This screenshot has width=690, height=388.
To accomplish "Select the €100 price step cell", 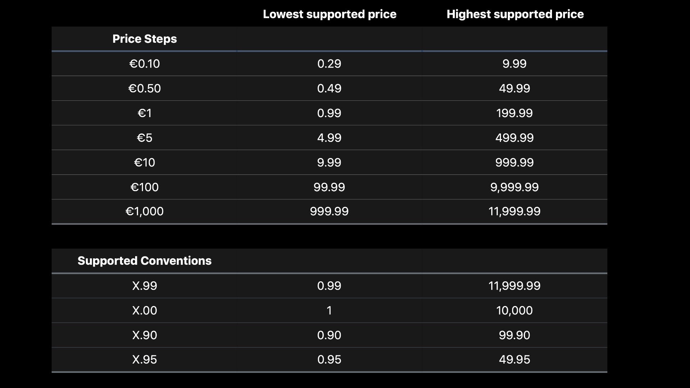I will [144, 187].
